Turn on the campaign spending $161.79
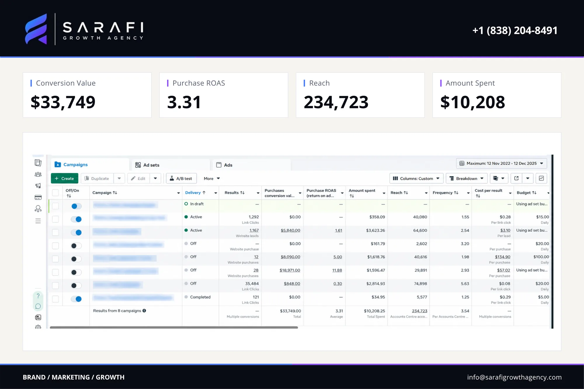 [76, 246]
